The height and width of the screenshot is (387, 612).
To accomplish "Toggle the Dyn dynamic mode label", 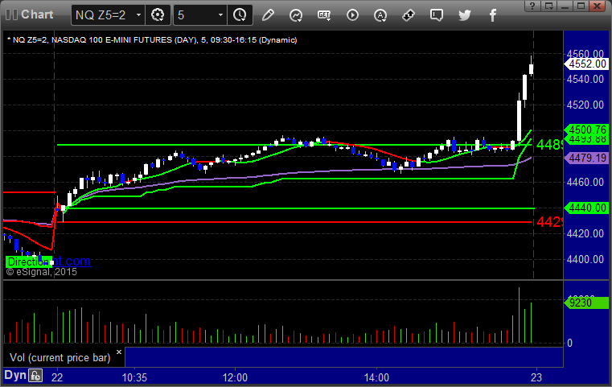I will point(14,375).
